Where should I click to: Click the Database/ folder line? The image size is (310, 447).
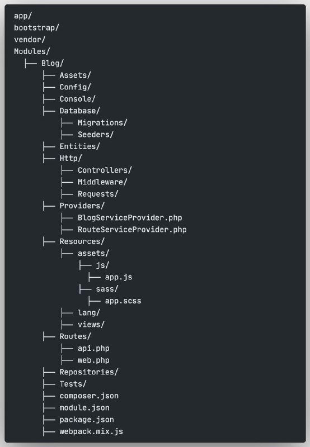79,111
